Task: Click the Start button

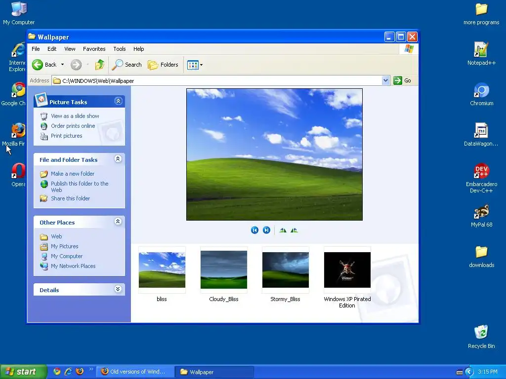Action: click(23, 372)
